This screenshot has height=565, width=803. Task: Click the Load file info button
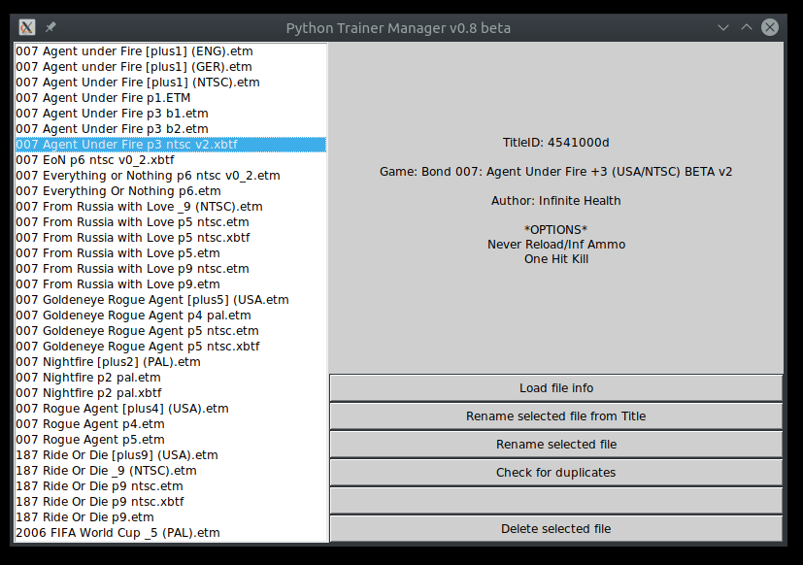556,387
